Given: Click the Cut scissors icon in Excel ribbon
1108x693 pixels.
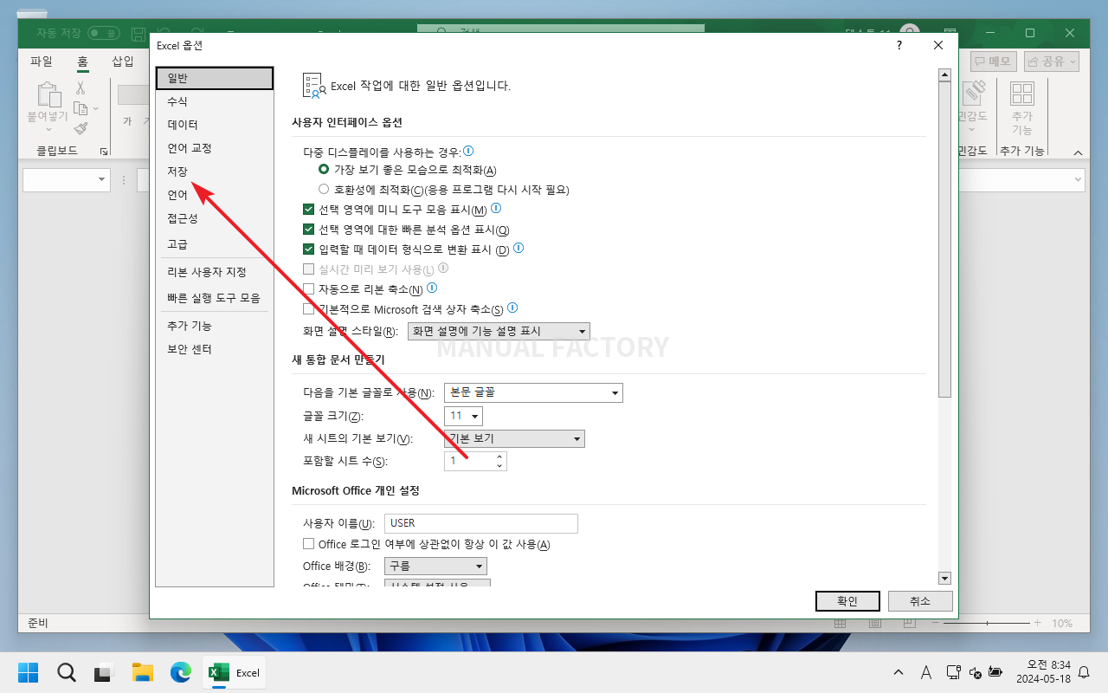Looking at the screenshot, I should 81,87.
